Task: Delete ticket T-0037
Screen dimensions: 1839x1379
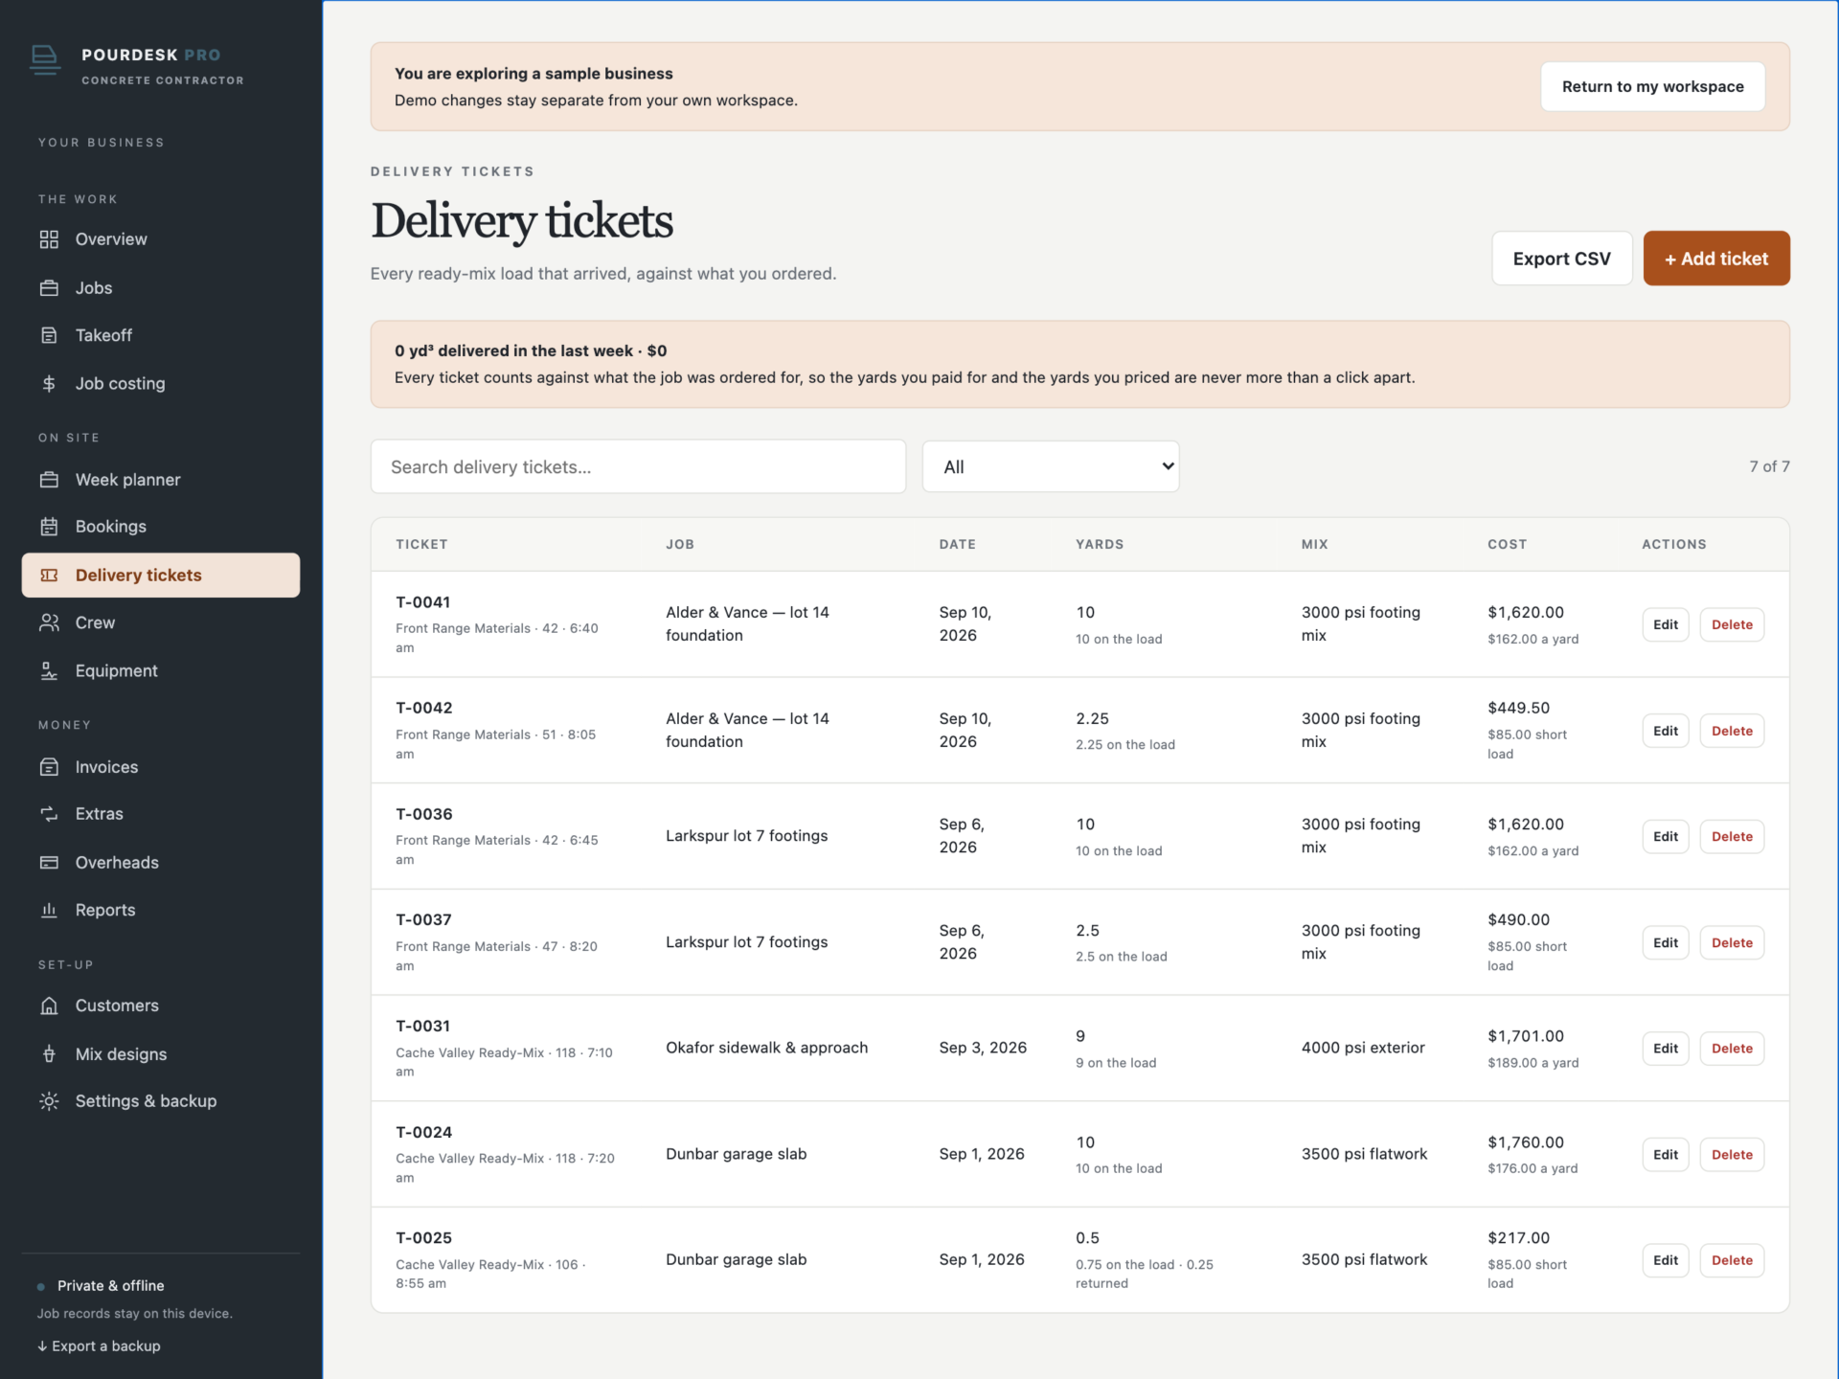Action: (1732, 942)
